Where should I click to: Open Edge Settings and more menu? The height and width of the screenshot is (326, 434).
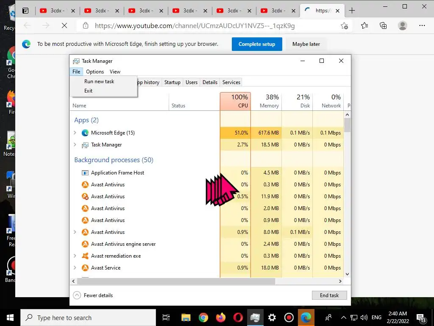pos(422,26)
